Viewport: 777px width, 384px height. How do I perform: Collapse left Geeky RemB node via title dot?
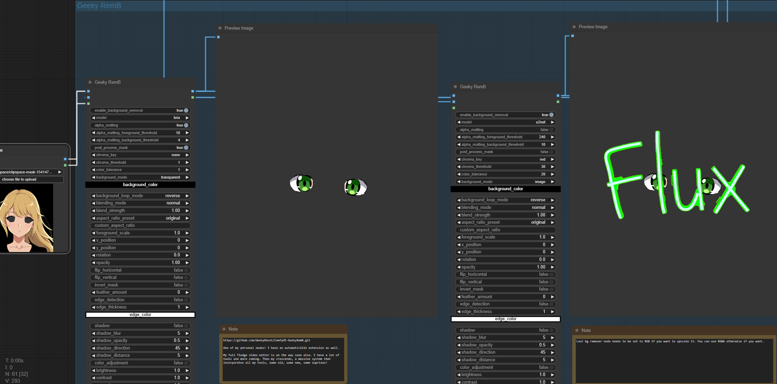point(90,82)
